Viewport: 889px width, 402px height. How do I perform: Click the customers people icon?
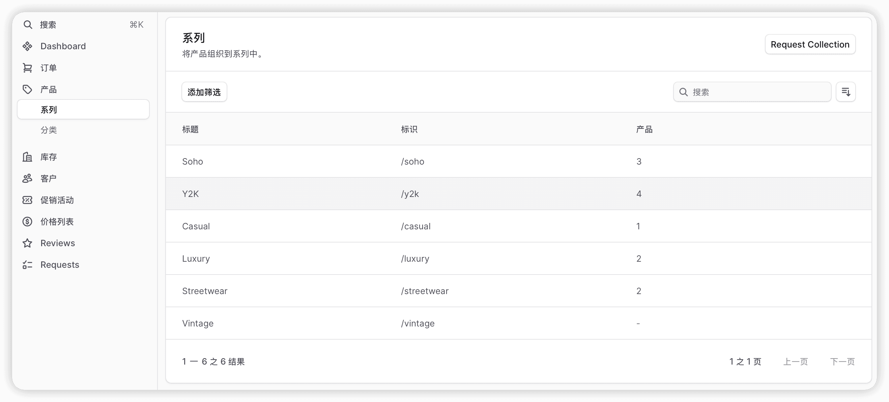click(x=28, y=178)
